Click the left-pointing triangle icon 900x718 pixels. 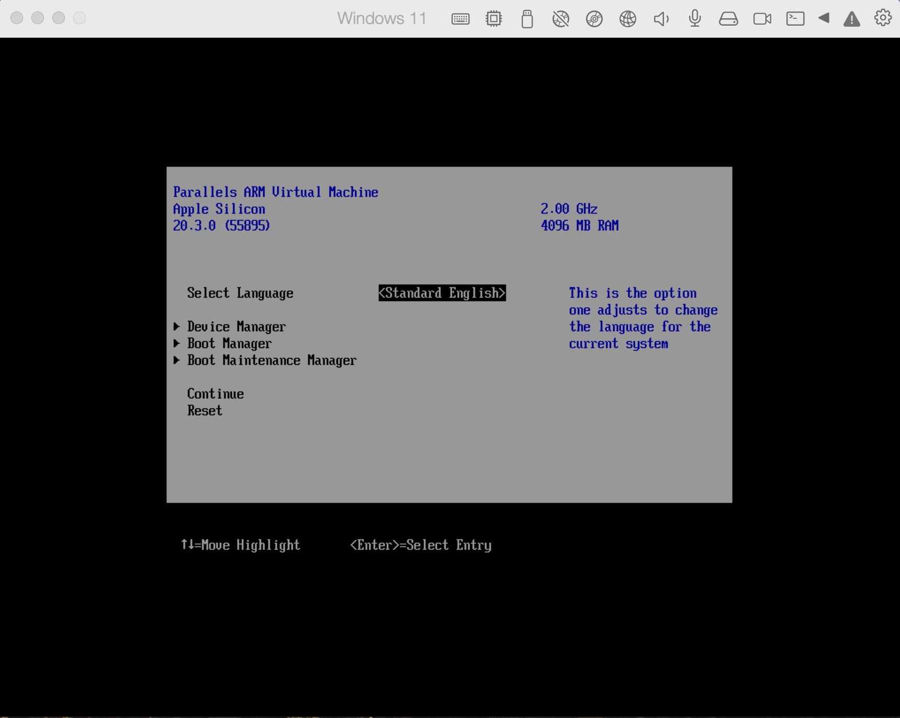click(824, 18)
